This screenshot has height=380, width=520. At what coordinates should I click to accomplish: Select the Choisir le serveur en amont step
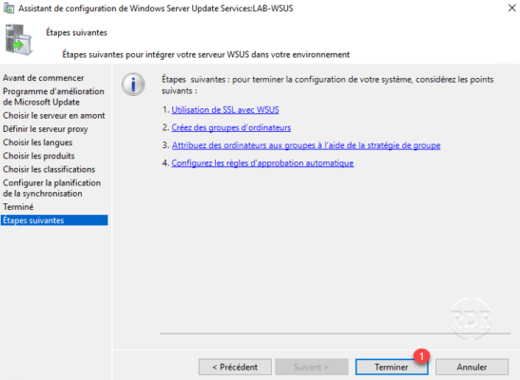click(x=54, y=115)
